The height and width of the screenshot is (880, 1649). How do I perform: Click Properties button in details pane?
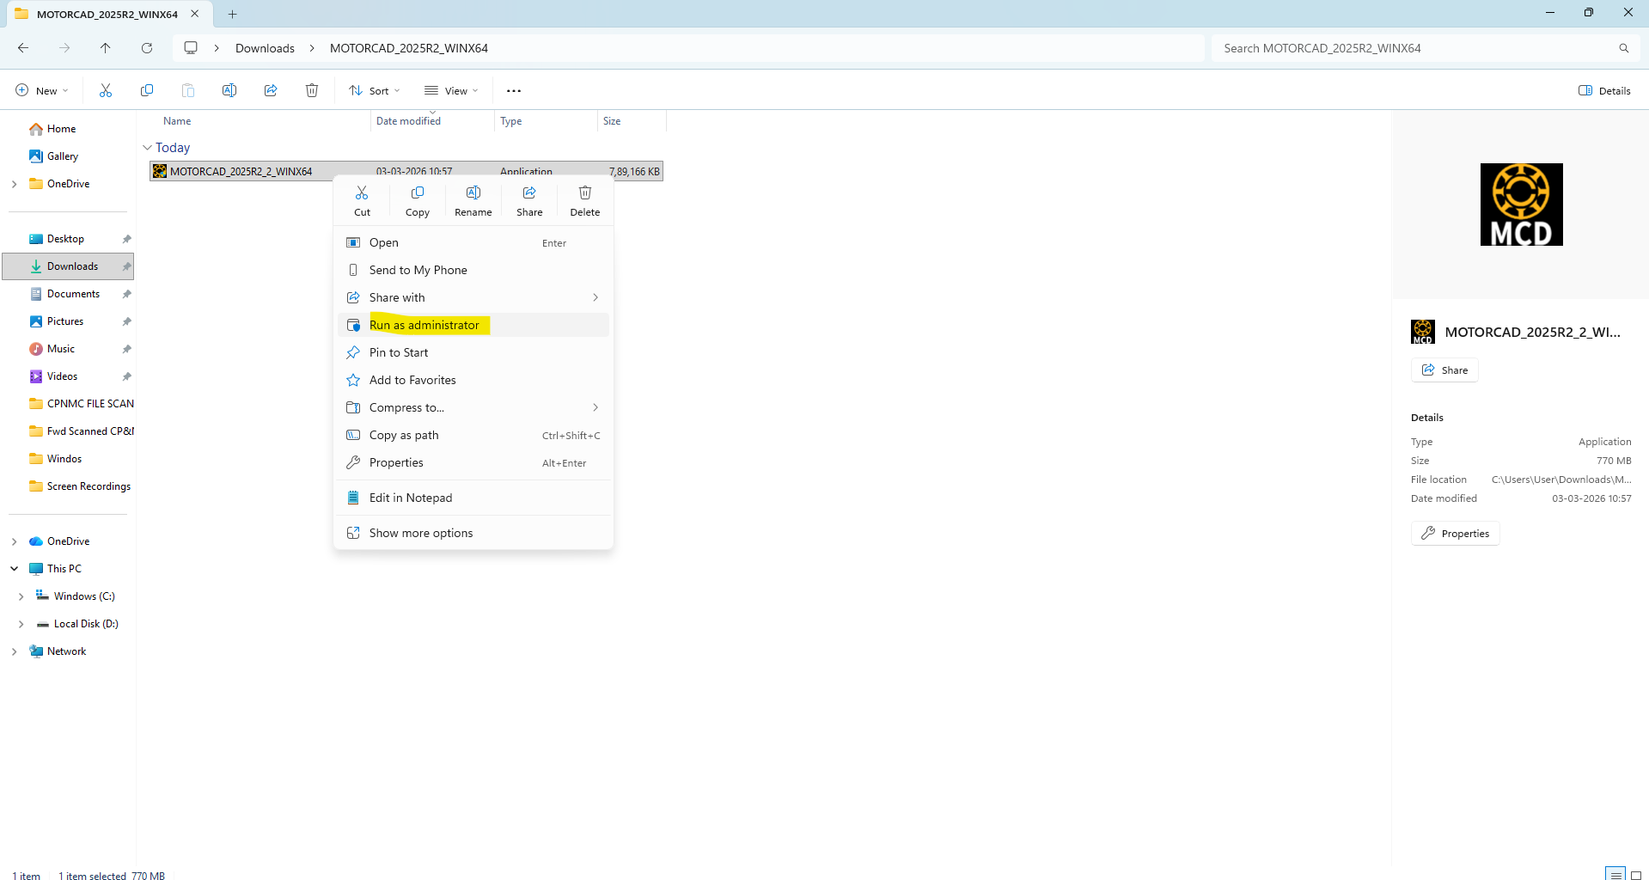1455,534
